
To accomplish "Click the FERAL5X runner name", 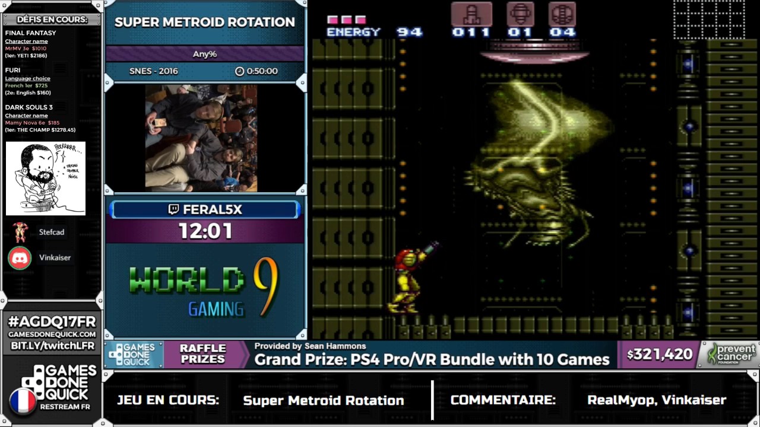I will click(213, 209).
